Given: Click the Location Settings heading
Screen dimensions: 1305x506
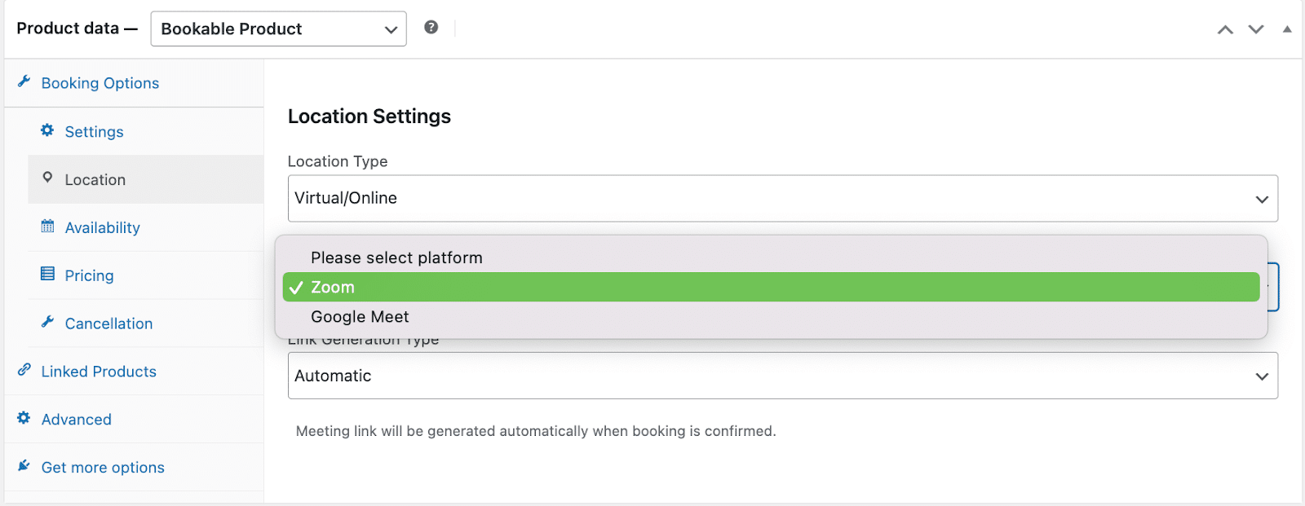Looking at the screenshot, I should [x=369, y=117].
